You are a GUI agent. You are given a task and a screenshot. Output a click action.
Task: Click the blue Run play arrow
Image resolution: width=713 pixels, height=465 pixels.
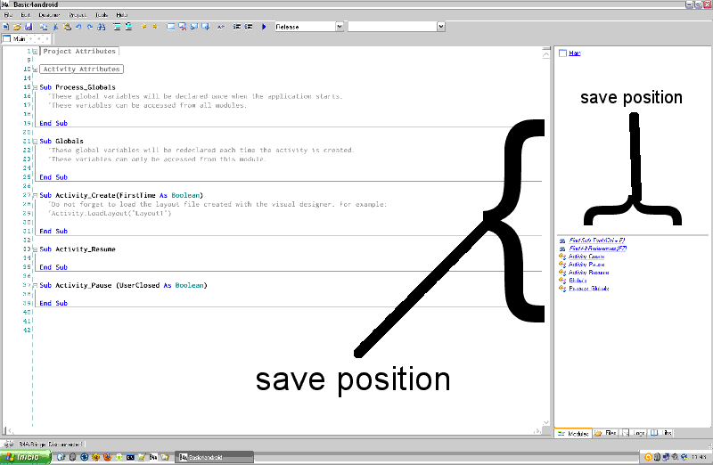click(x=264, y=27)
